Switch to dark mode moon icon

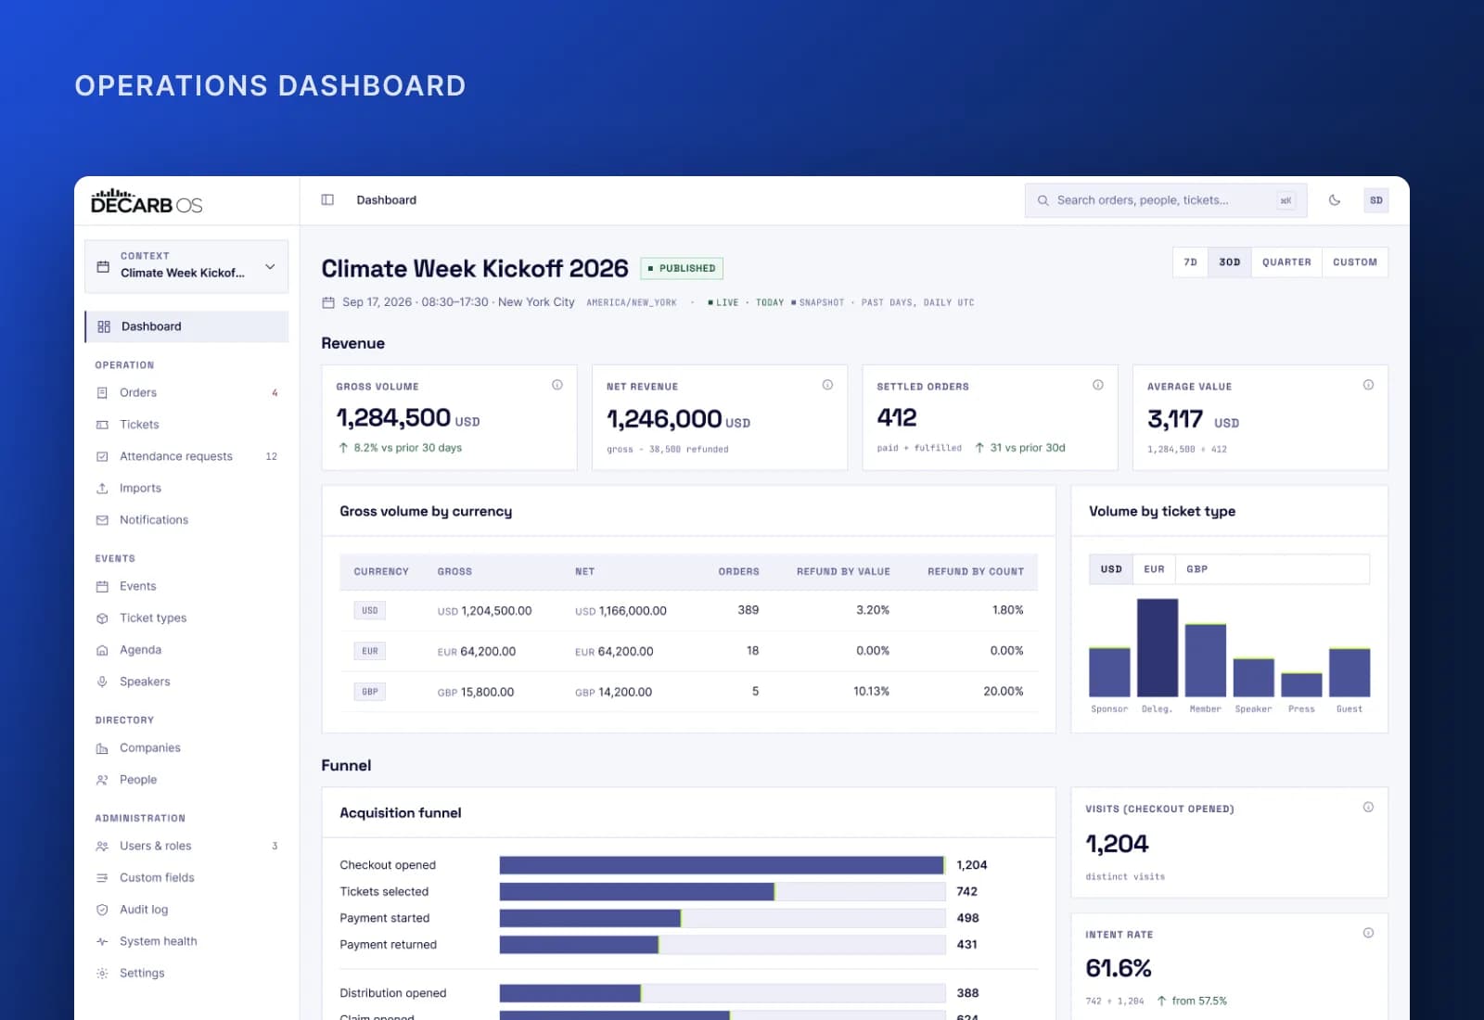coord(1335,200)
